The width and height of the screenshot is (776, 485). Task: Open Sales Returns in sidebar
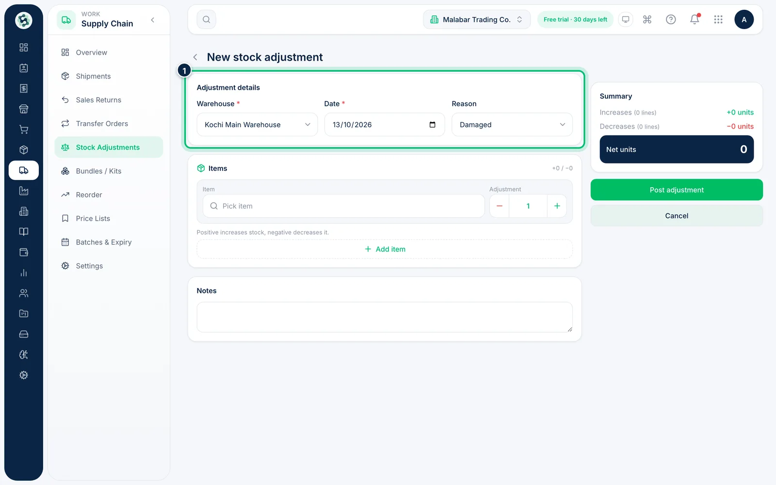click(109, 100)
